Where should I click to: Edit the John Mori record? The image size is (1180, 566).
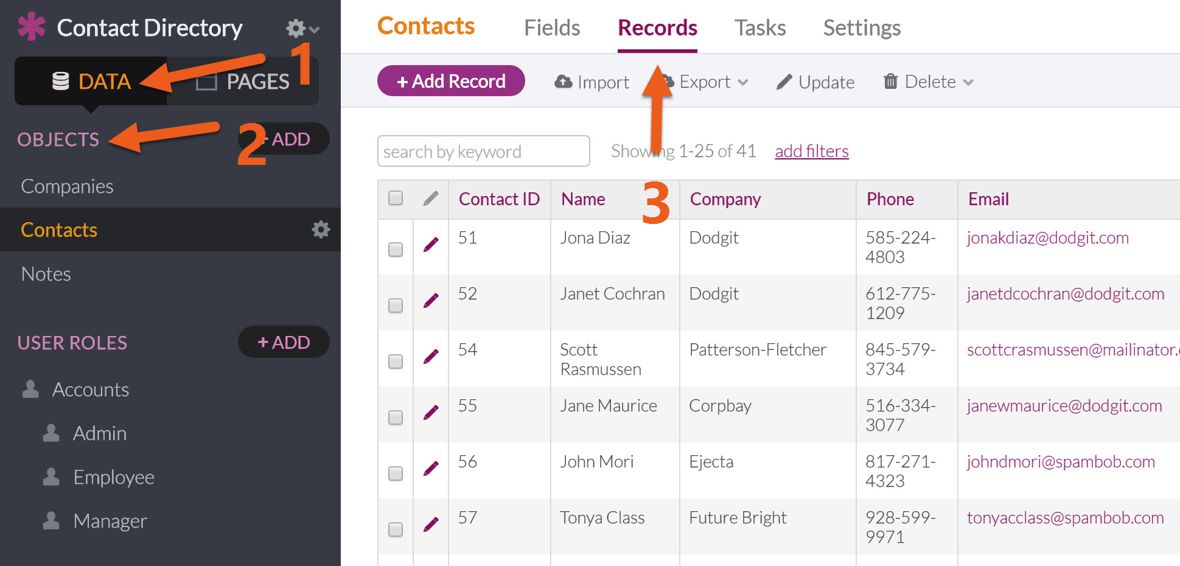(431, 469)
